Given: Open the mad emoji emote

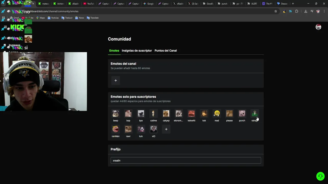Looking at the screenshot, I should pos(217,113).
